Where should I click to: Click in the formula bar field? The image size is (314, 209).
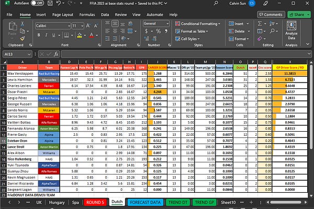pyautogui.click(x=185, y=54)
